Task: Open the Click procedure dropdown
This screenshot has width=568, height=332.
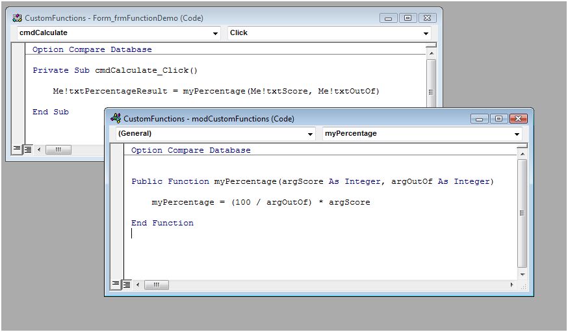Action: pos(426,33)
